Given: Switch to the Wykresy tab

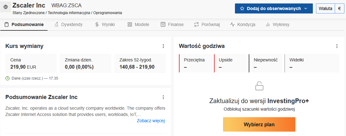Looking at the screenshot, I should (277, 24).
